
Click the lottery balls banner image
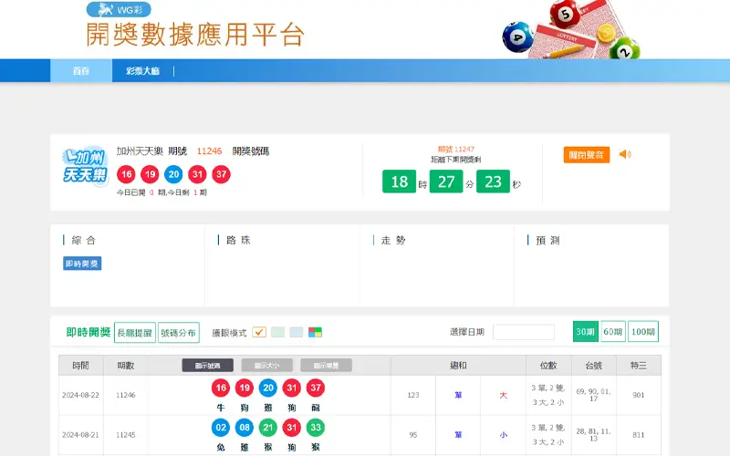click(x=571, y=29)
